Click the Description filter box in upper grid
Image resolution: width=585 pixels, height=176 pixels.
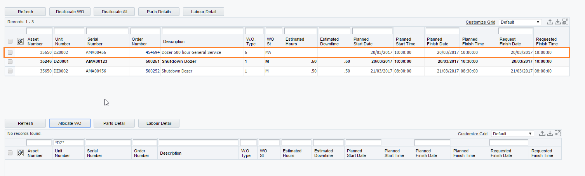pyautogui.click(x=202, y=31)
